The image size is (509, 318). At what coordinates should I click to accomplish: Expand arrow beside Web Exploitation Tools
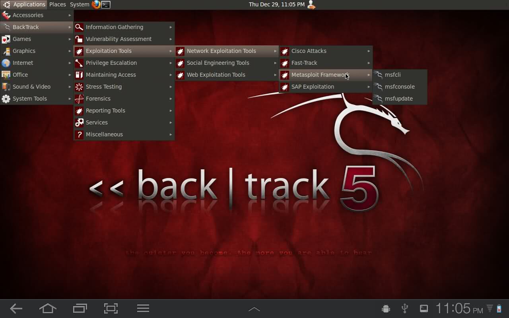coord(275,75)
